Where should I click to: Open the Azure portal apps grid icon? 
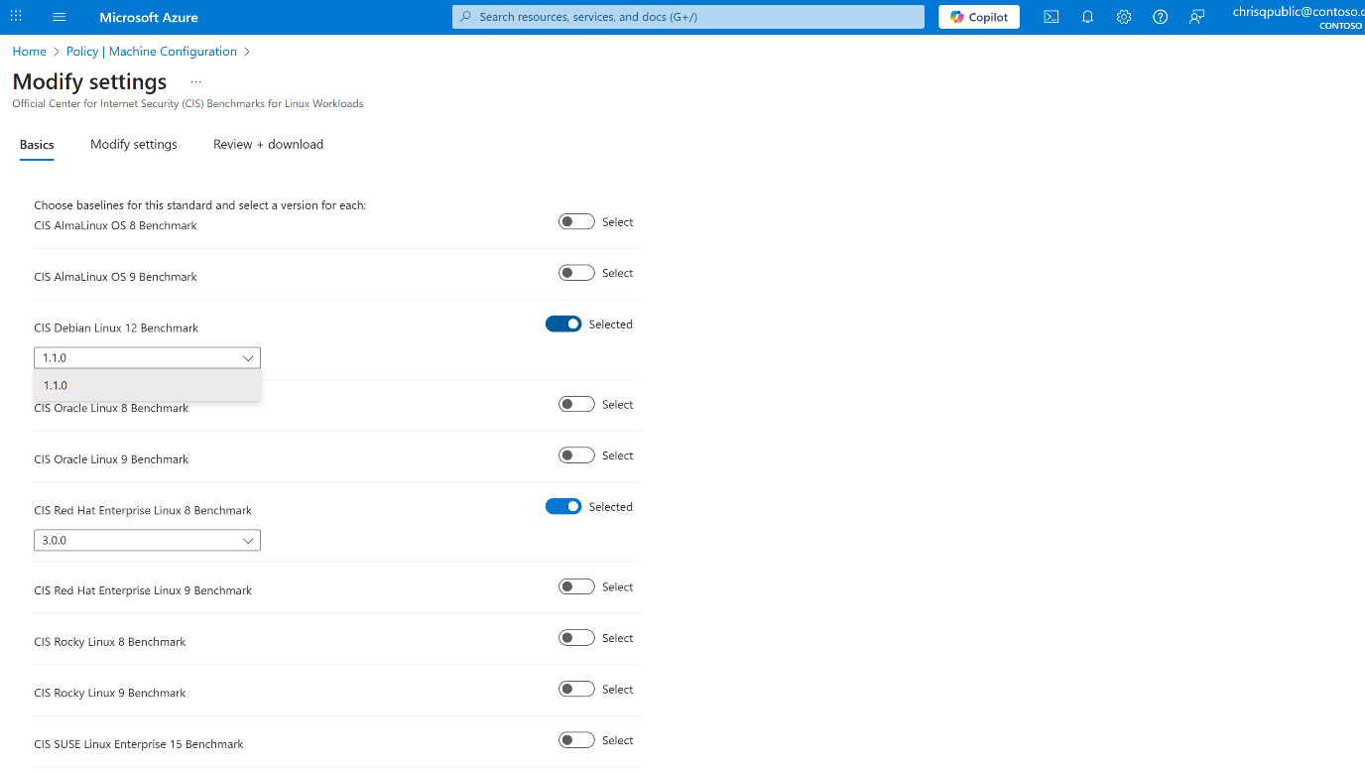point(16,17)
